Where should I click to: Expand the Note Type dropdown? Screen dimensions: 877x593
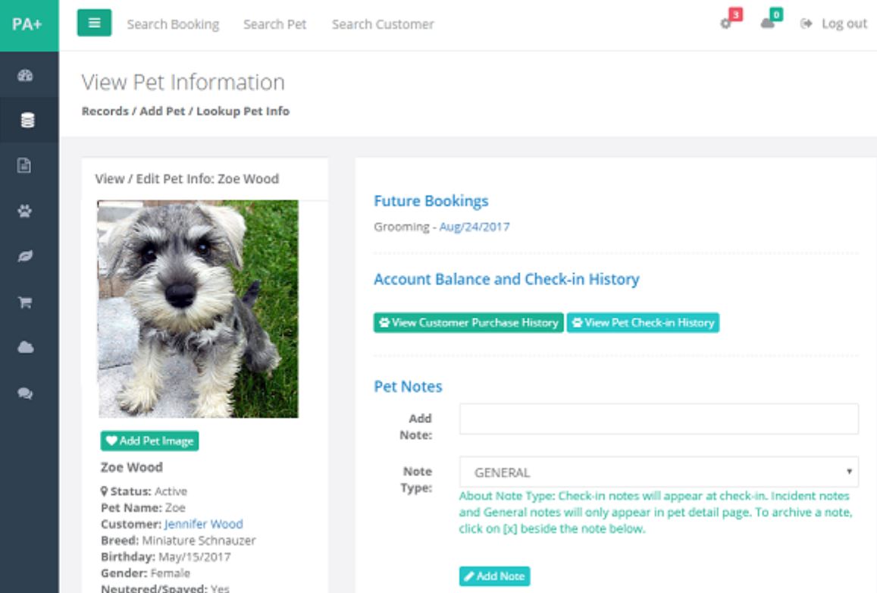pos(658,472)
